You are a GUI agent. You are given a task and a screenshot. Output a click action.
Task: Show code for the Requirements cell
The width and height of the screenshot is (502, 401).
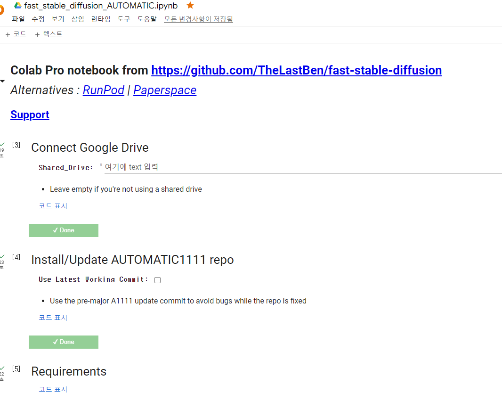pyautogui.click(x=53, y=389)
